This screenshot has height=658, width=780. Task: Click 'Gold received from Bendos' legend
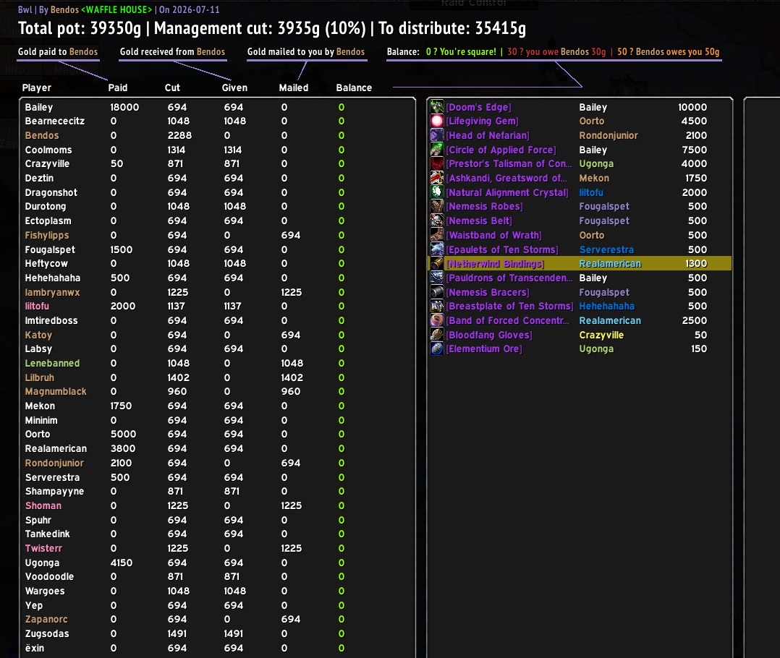172,51
